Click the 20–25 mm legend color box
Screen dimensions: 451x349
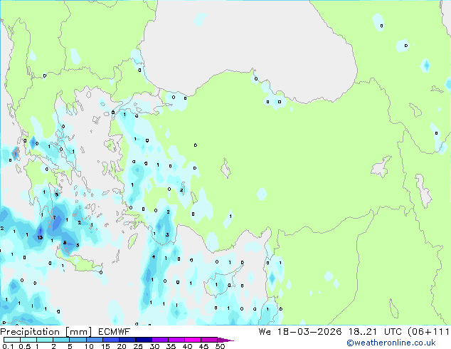127,340
